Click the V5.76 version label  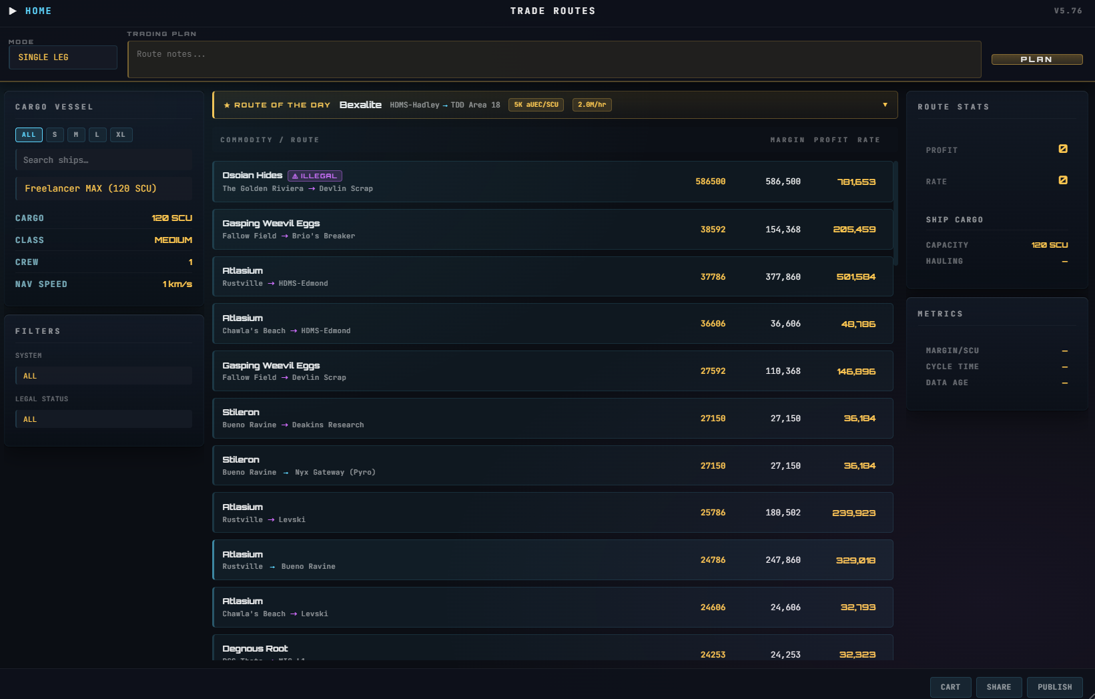pos(1068,11)
